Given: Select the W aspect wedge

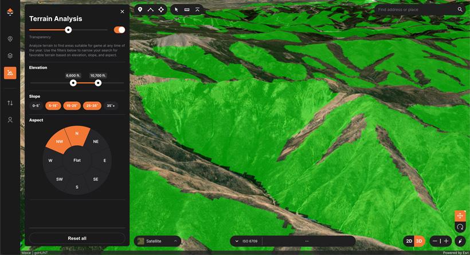Looking at the screenshot, I should tap(52, 161).
